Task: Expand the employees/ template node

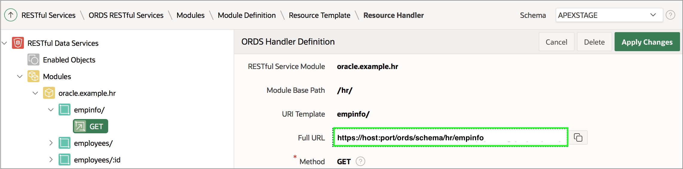Action: tap(51, 143)
